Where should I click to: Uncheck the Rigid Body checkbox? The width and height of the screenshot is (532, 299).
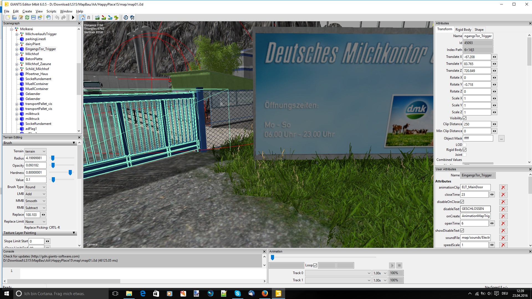pyautogui.click(x=465, y=150)
